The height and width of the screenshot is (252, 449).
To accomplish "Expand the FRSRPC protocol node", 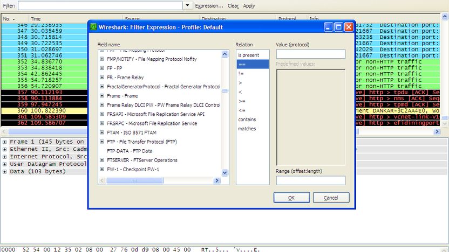I will [x=101, y=123].
